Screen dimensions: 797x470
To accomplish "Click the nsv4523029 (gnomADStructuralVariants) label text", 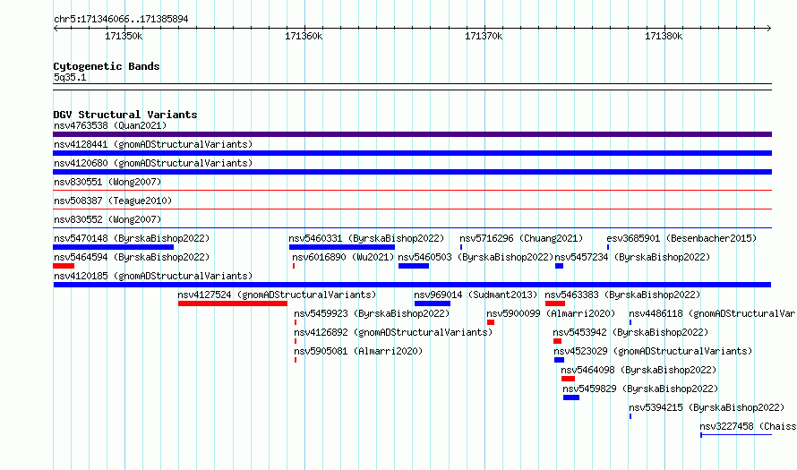I will pos(653,351).
